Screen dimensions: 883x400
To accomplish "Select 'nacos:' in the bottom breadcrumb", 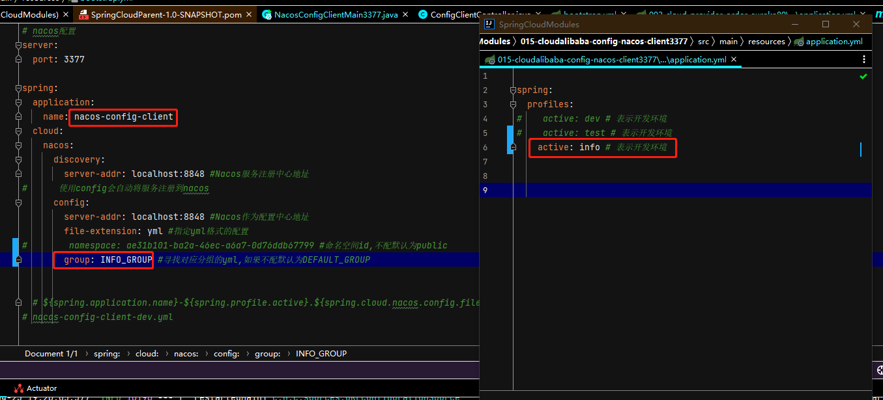I will coord(186,354).
